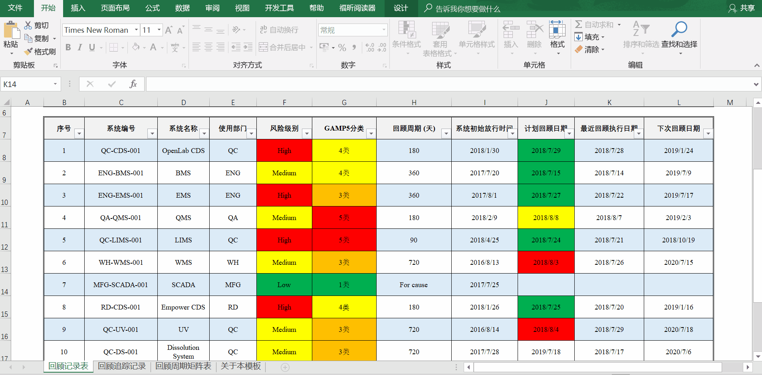
Task: Open the Format (格式) cells menu
Action: click(x=558, y=38)
